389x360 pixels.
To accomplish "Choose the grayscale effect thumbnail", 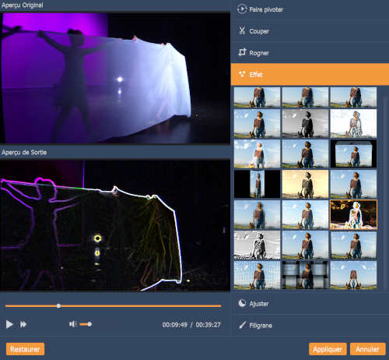I will [x=305, y=123].
